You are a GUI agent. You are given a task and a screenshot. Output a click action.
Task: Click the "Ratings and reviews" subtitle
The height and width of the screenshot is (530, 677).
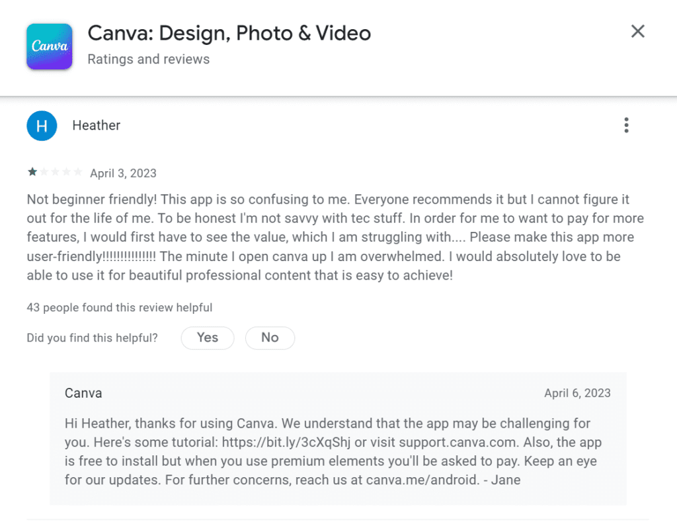click(148, 59)
